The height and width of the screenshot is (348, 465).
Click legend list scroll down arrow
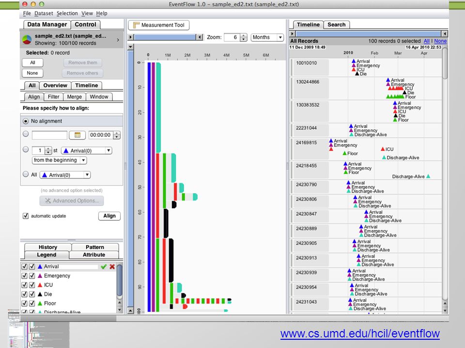(120, 310)
